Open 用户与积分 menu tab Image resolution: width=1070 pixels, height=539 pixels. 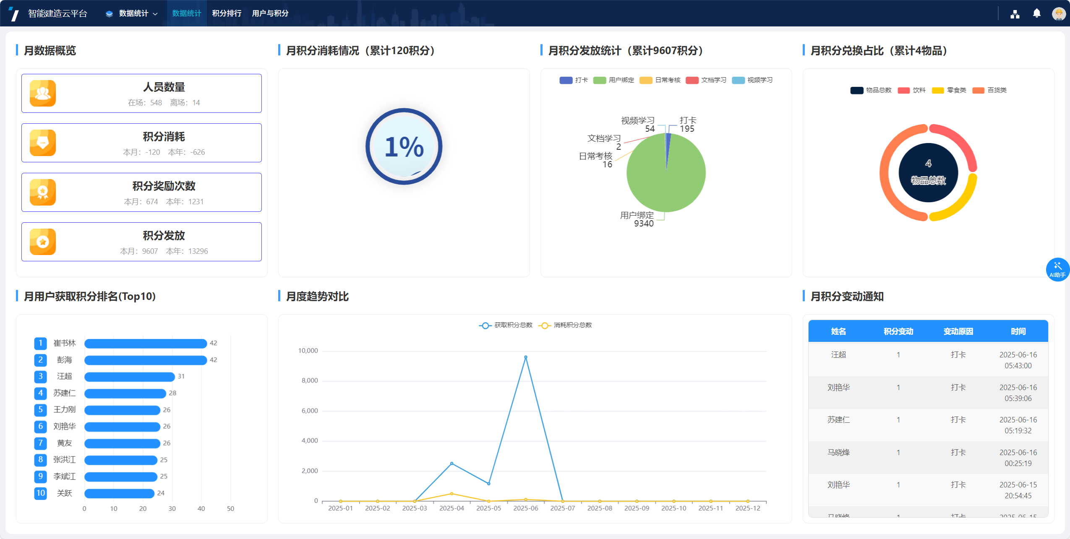270,13
